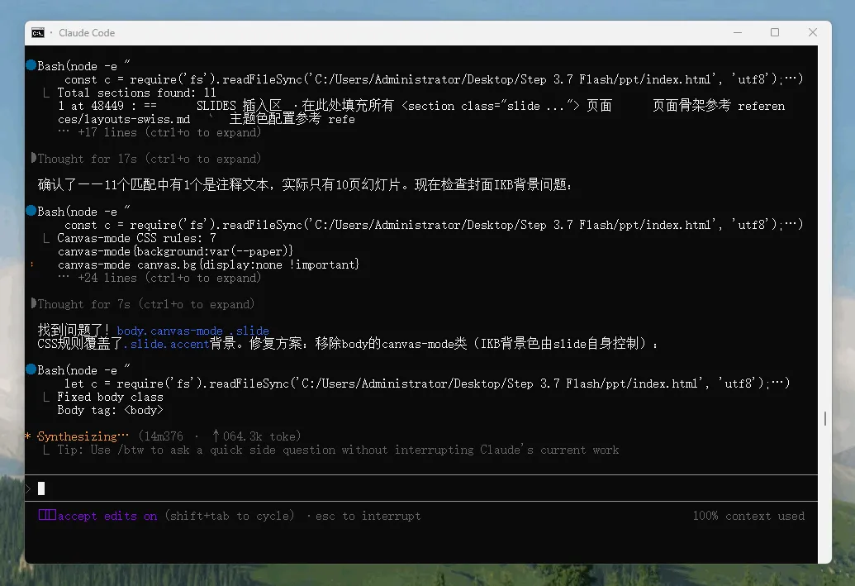855x586 pixels.
Task: Click '100% context used' status text
Action: coord(748,516)
